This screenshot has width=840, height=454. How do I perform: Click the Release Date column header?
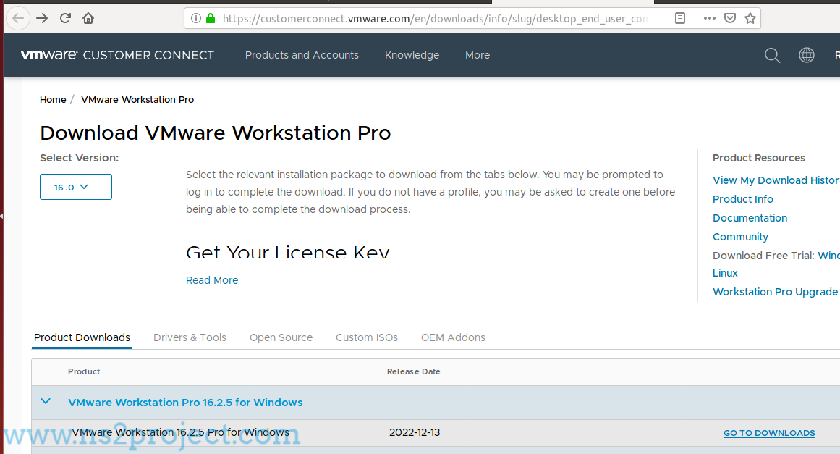pyautogui.click(x=414, y=371)
